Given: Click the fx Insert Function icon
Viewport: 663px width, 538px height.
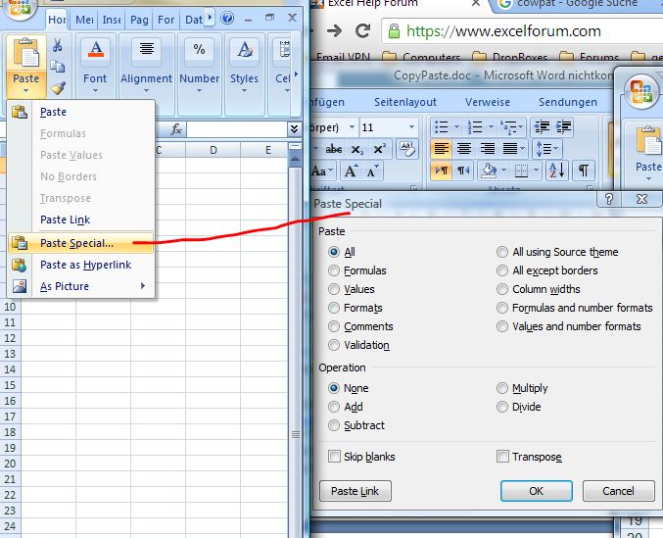Looking at the screenshot, I should (x=176, y=129).
